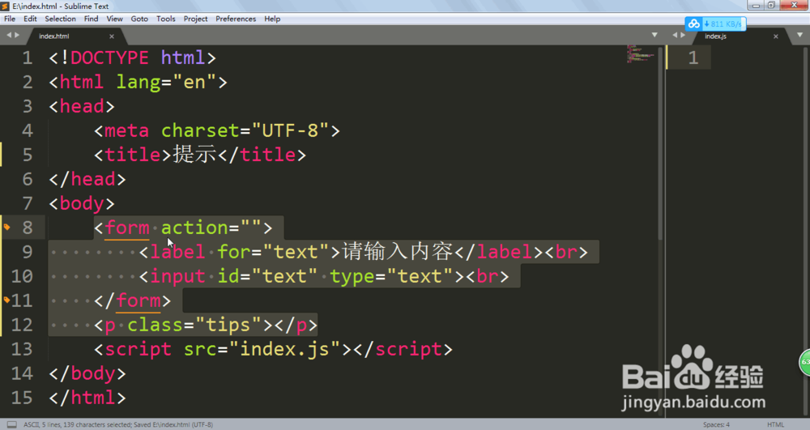810x430 pixels.
Task: Open the Goto menu
Action: pos(139,19)
